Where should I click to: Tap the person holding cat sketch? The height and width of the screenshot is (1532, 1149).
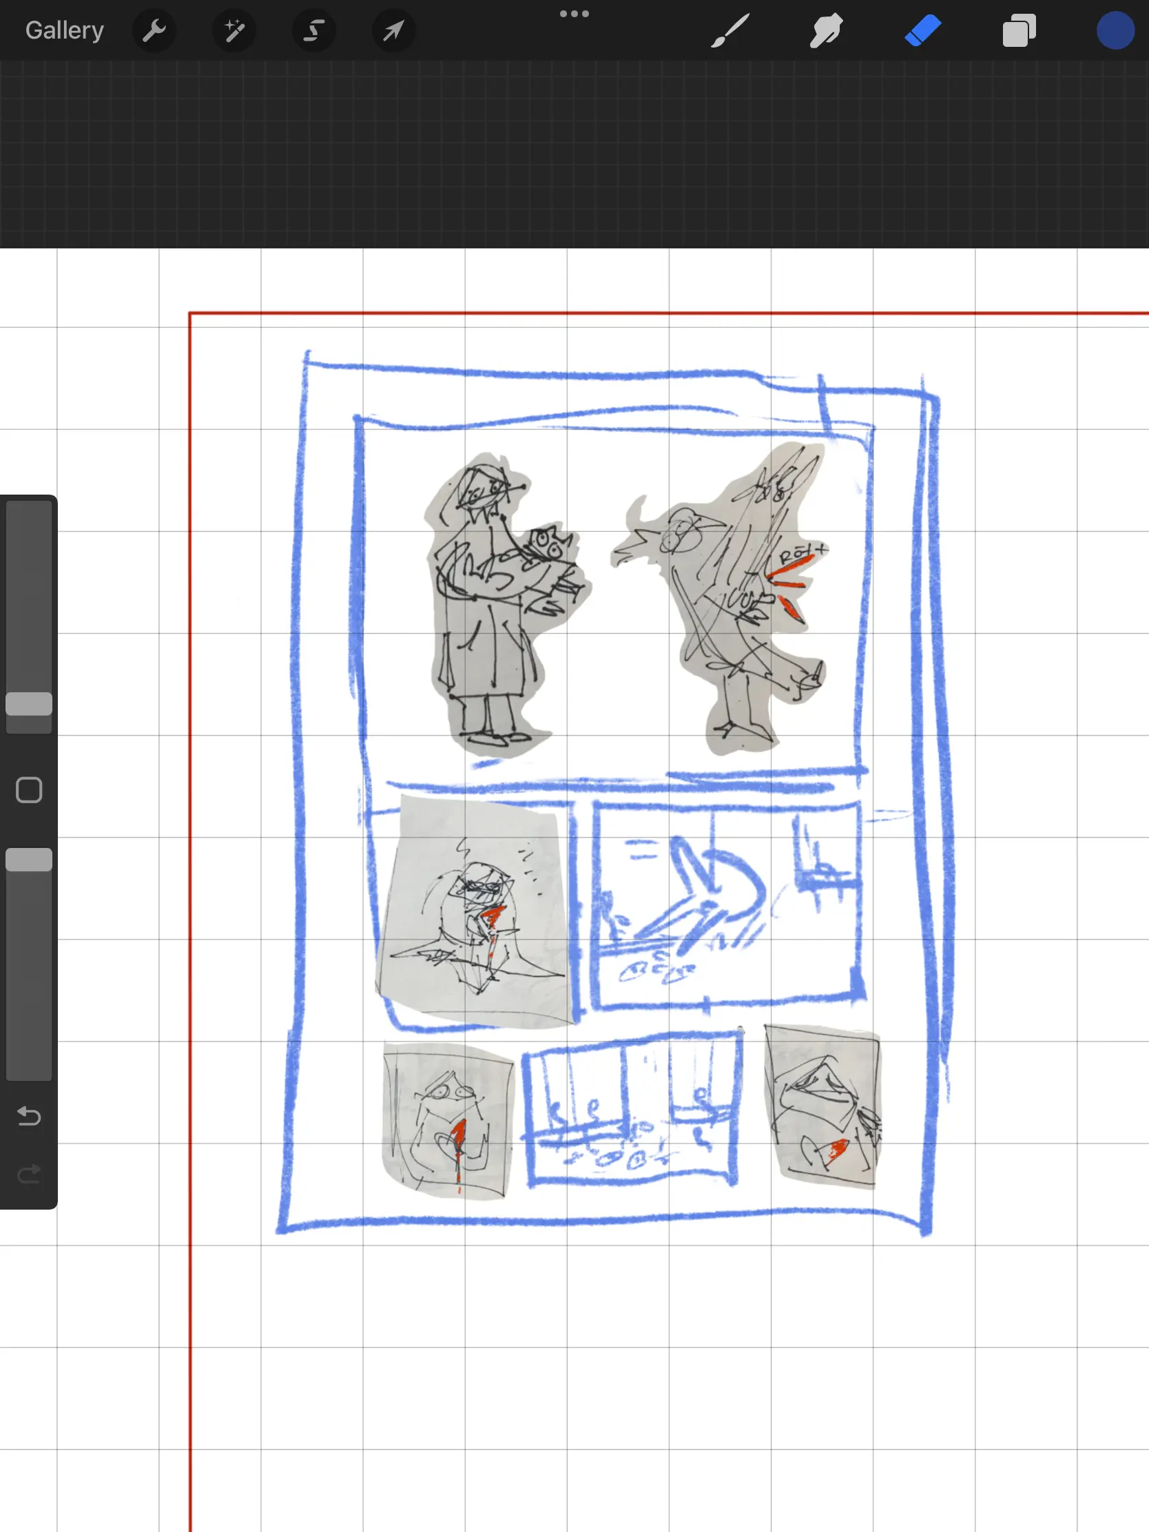pos(499,603)
